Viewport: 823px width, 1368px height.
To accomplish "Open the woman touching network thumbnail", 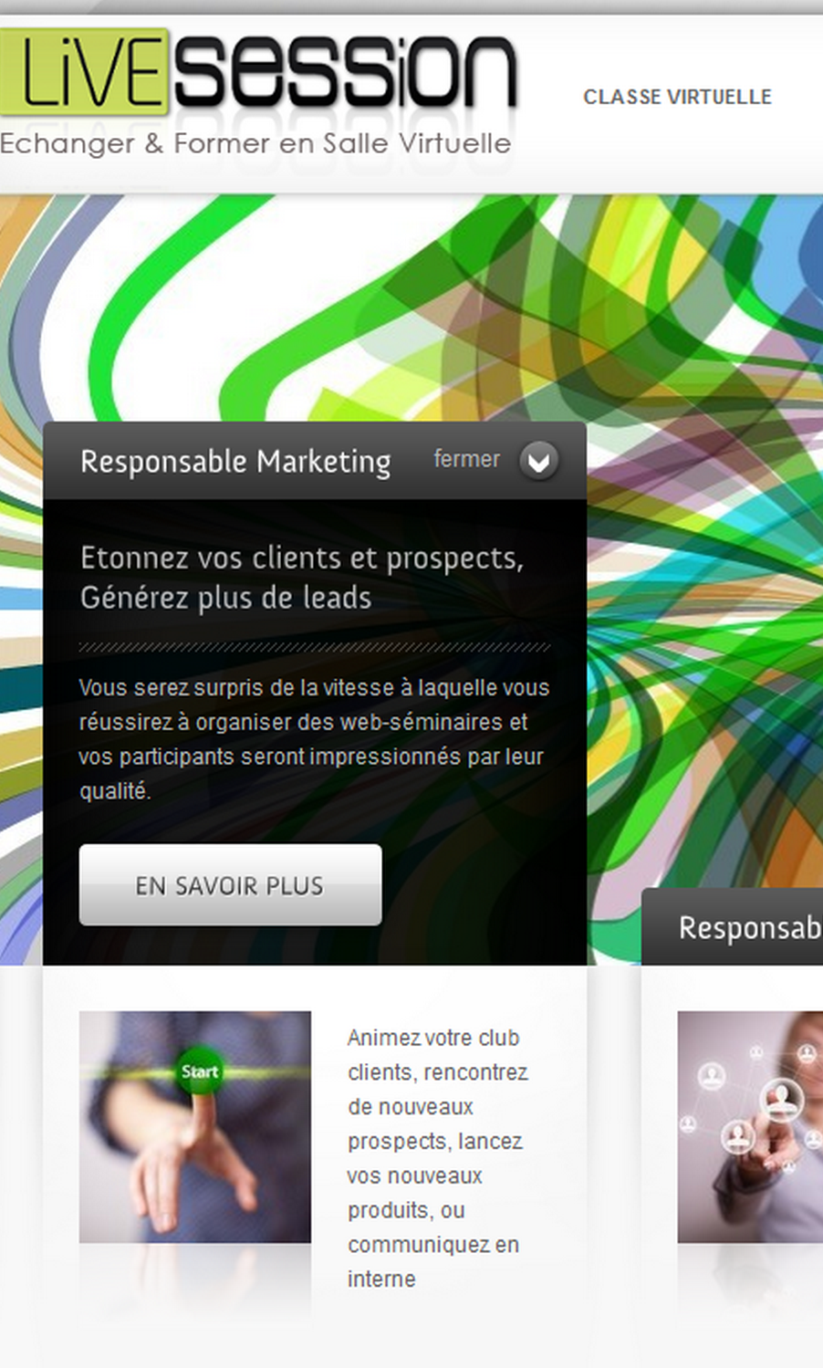I will [x=750, y=1126].
